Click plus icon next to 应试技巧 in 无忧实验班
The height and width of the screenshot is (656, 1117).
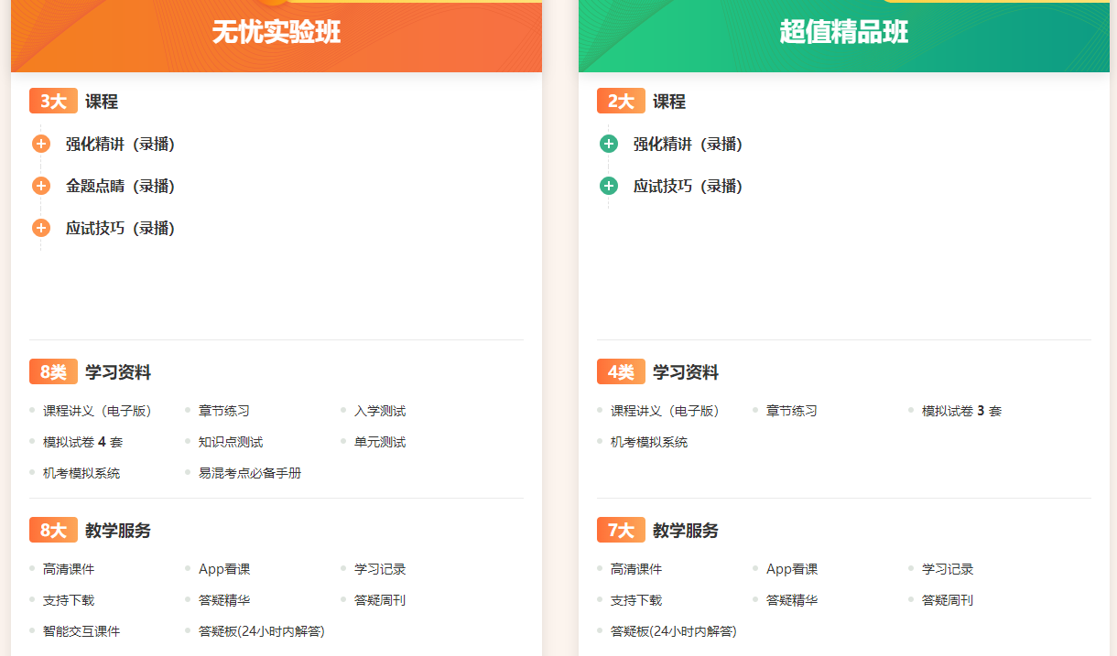click(x=41, y=229)
